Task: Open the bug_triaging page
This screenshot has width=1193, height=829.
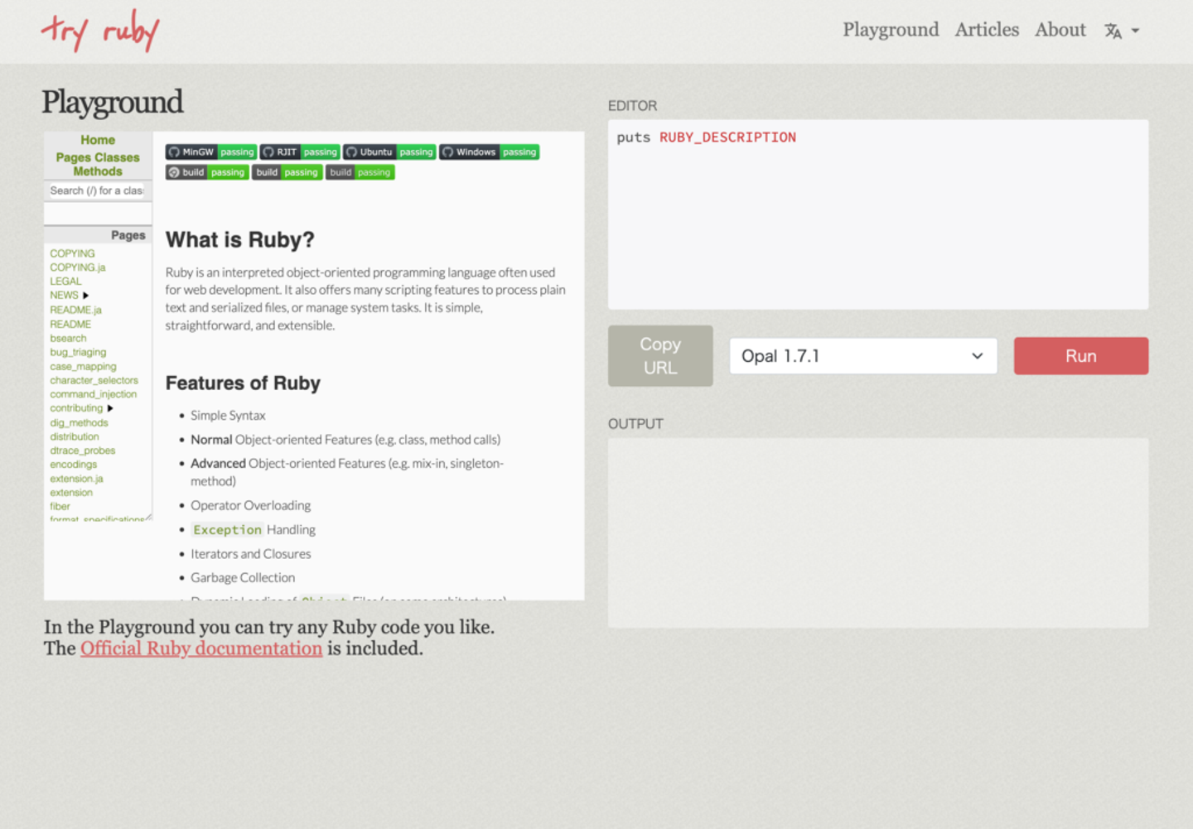Action: (x=78, y=352)
